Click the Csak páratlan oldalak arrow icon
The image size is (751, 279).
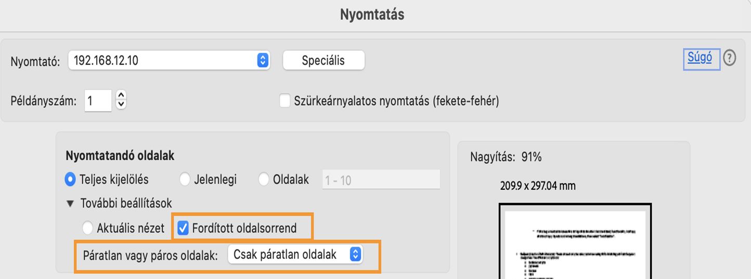pyautogui.click(x=355, y=255)
